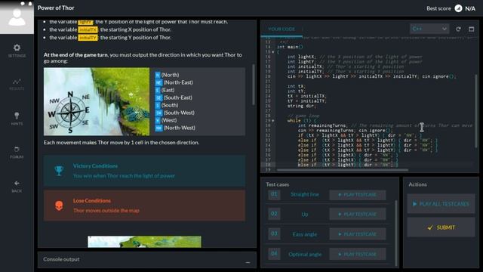Fold the while loop at line 29
483x272 pixels.
tap(273, 121)
